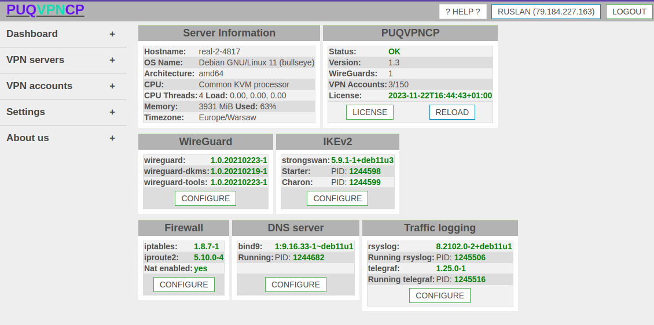This screenshot has height=325, width=654.
Task: Click iproute2 version 5.10.0-4
Action: tap(208, 257)
